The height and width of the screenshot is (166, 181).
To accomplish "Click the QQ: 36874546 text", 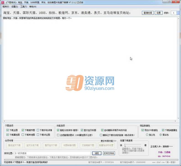I will [x=164, y=156].
